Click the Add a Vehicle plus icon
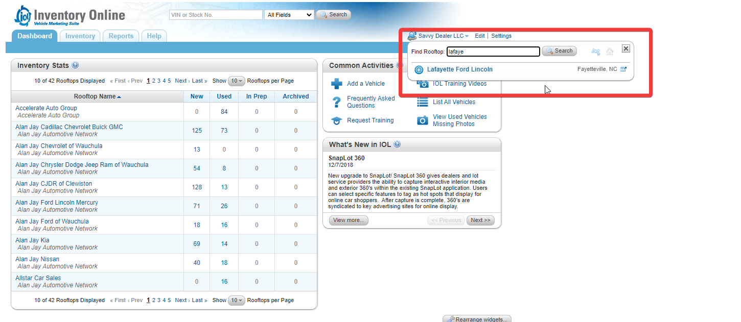 click(337, 84)
